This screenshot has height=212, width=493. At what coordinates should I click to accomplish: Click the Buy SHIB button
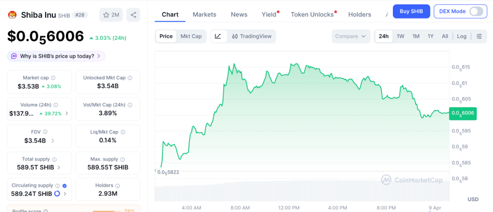coord(411,11)
